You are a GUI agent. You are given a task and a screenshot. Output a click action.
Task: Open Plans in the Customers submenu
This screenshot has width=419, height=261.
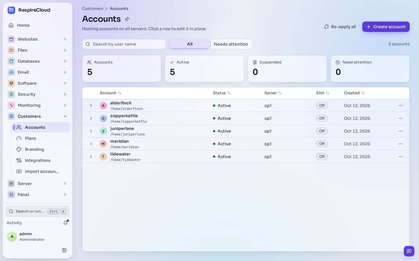pos(41,138)
